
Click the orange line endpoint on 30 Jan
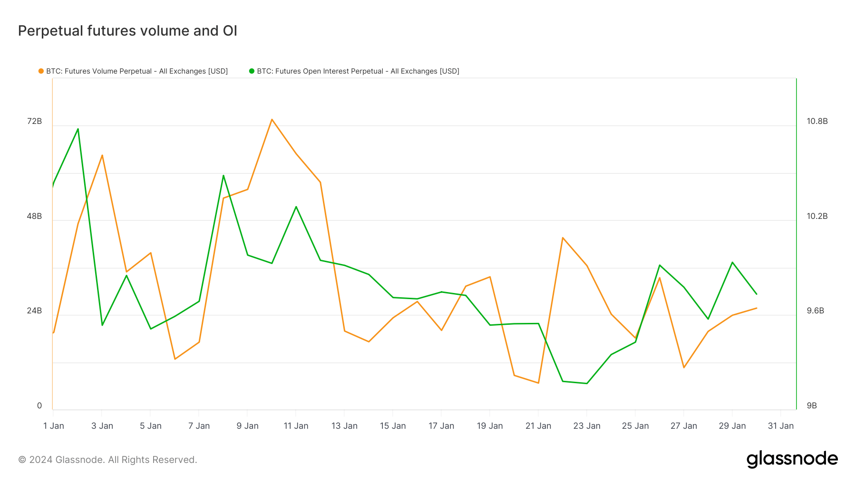(756, 308)
